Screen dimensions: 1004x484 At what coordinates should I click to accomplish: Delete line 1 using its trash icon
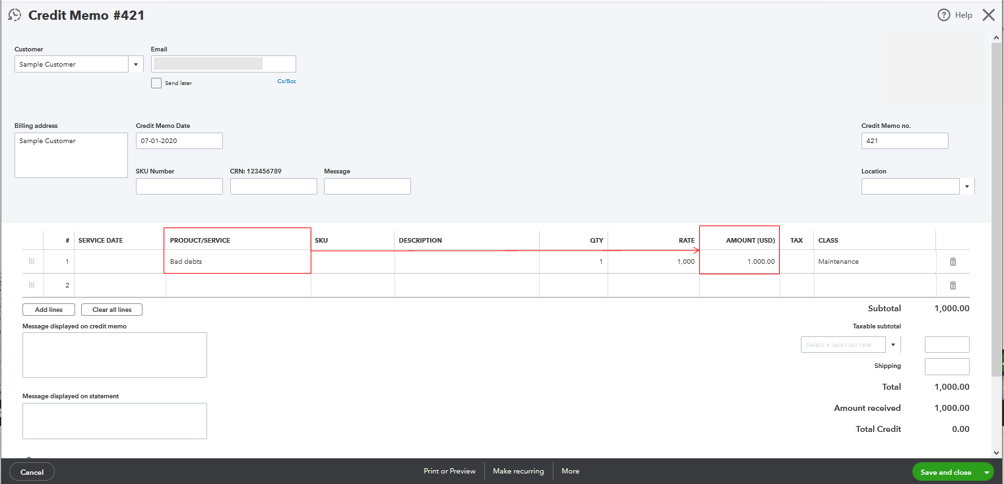point(953,261)
